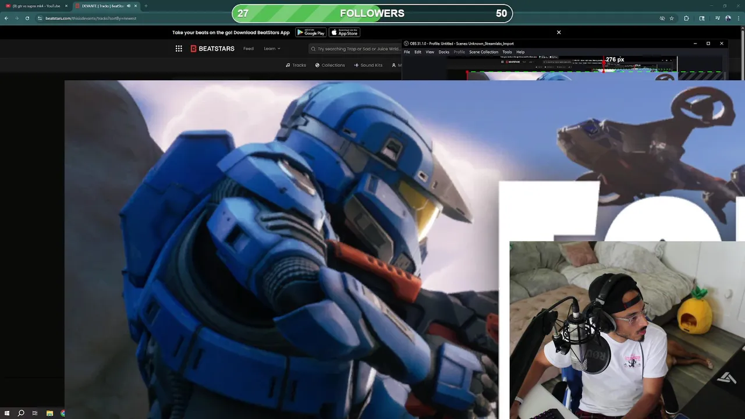Viewport: 745px width, 419px height.
Task: Switch to the gtr vs supra YouTube tab
Action: click(x=36, y=6)
